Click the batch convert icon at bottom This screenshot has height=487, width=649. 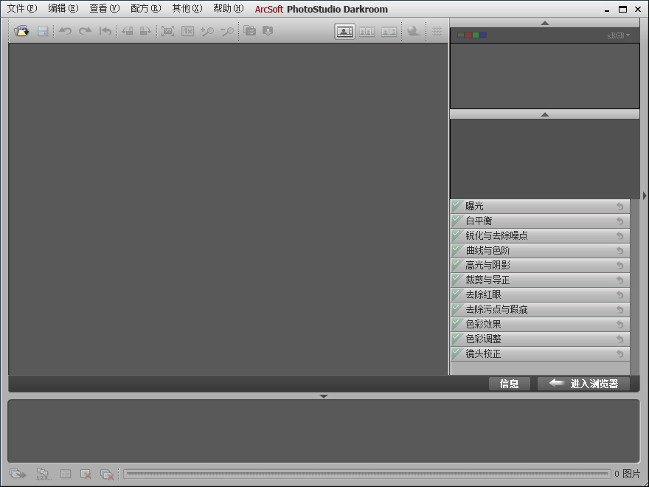click(18, 474)
